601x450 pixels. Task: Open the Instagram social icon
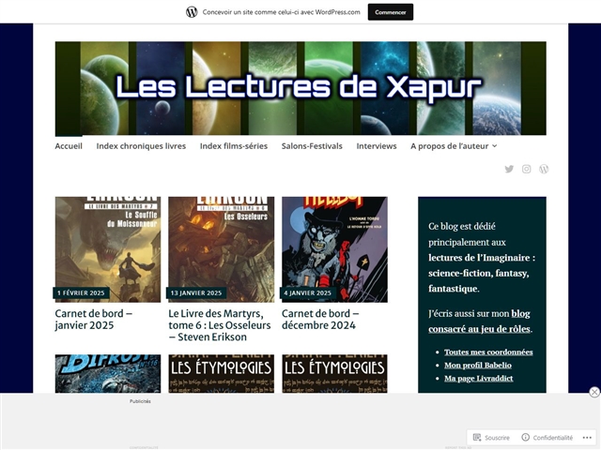pos(526,169)
